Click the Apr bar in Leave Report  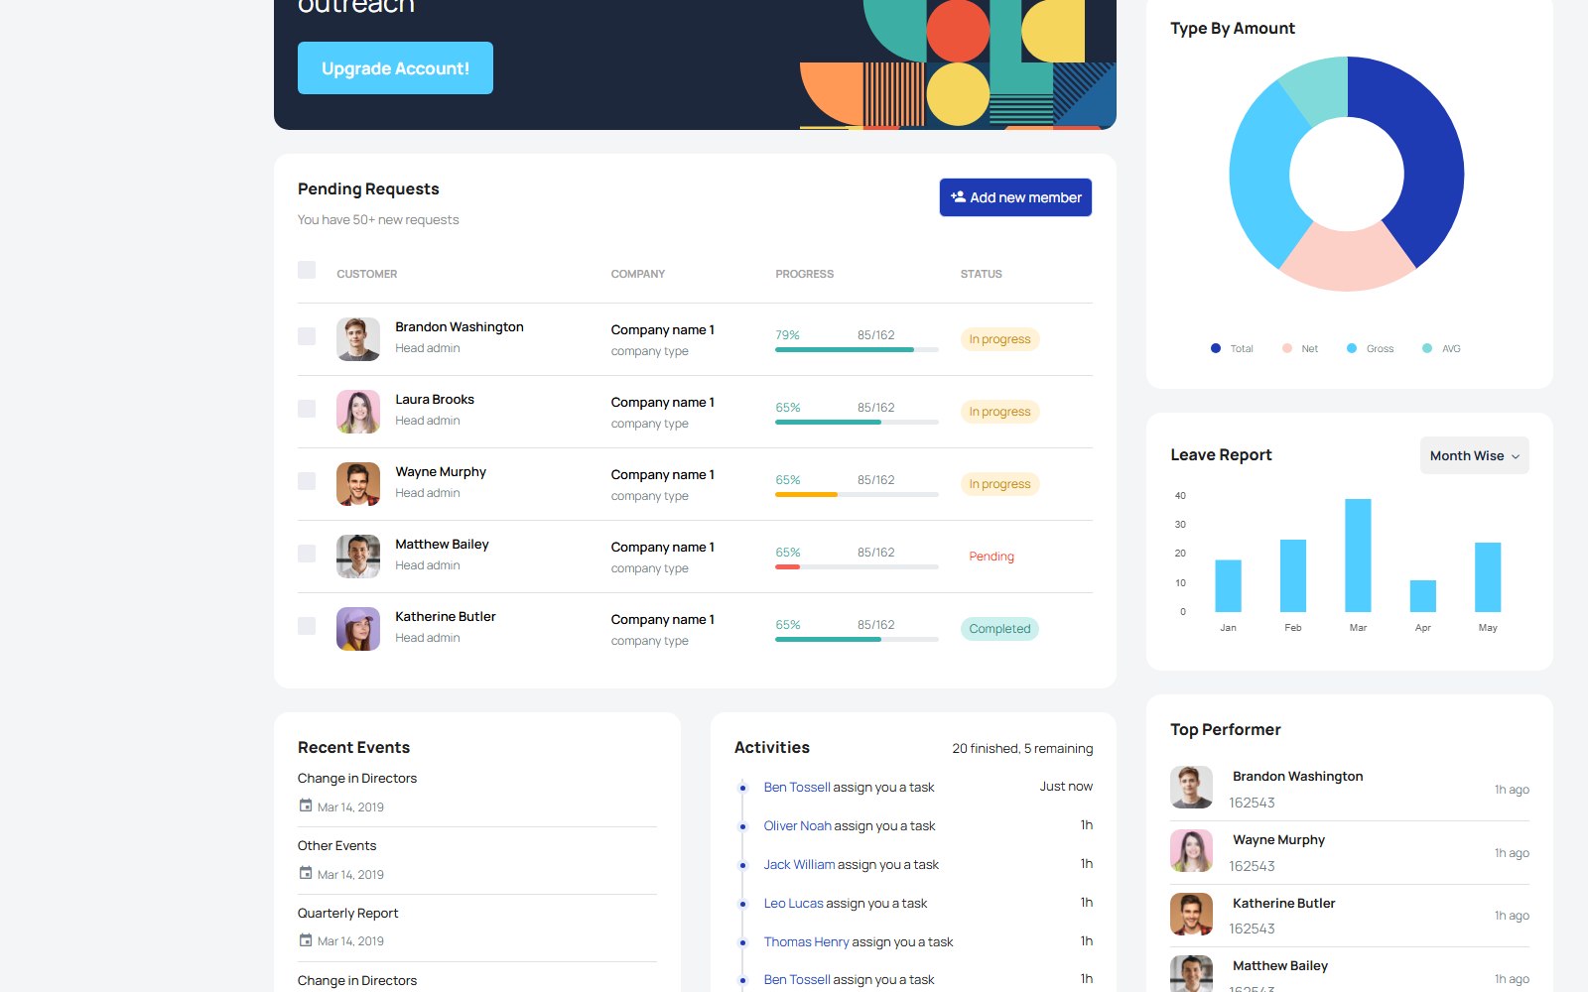pos(1422,596)
